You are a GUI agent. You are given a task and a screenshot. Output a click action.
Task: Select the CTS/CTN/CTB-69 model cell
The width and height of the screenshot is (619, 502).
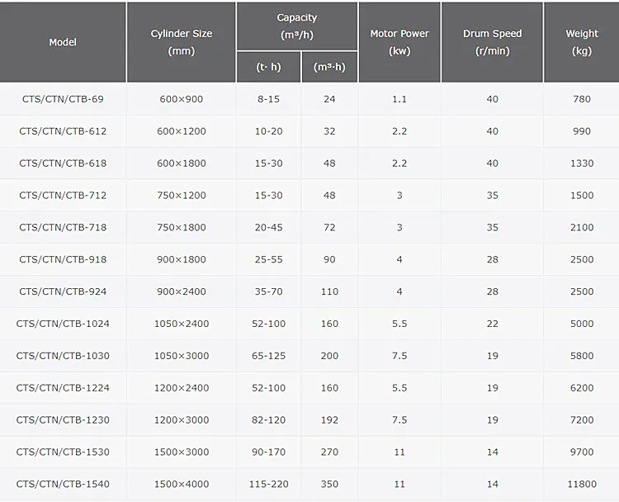click(x=63, y=99)
